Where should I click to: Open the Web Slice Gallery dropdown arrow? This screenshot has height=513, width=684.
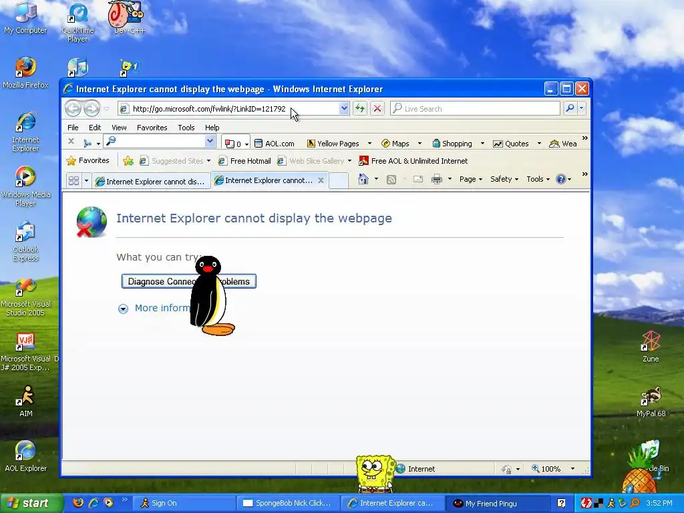[349, 161]
